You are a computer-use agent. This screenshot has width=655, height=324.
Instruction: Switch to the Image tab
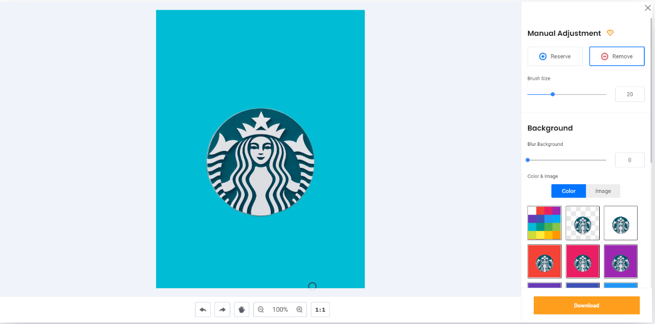point(603,191)
